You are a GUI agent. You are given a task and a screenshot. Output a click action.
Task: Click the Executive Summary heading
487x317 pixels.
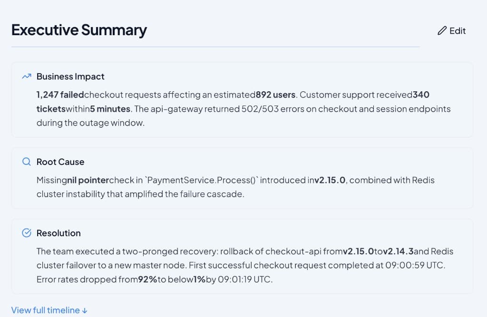click(x=79, y=30)
